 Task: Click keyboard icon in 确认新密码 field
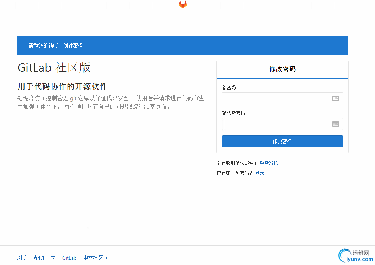coord(336,124)
